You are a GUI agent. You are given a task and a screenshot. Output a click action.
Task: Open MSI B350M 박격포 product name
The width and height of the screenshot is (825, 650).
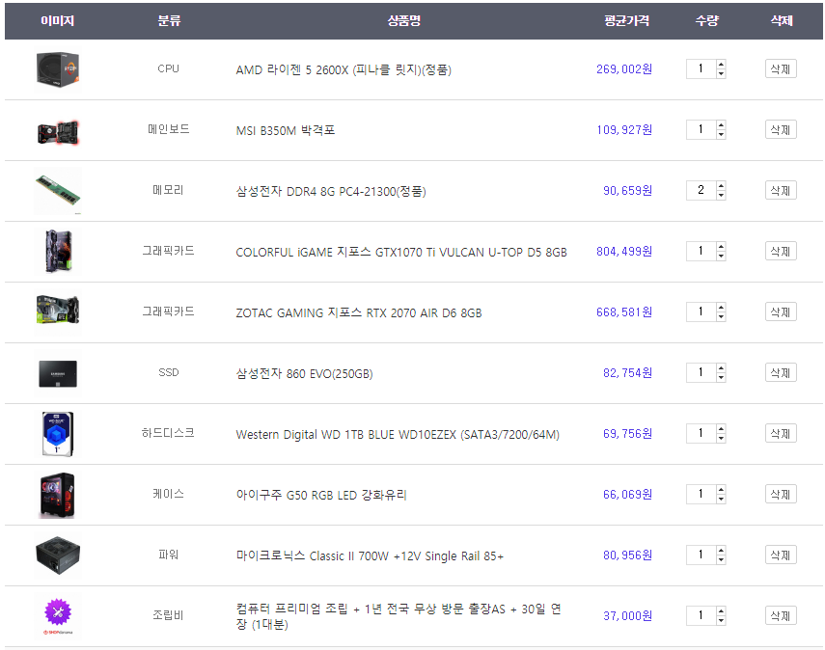[286, 130]
